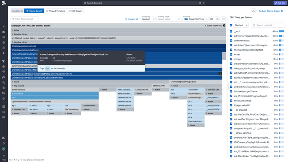Toggle the select-all methods checkbox
Image resolution: width=288 pixels, height=162 pixels.
click(231, 25)
